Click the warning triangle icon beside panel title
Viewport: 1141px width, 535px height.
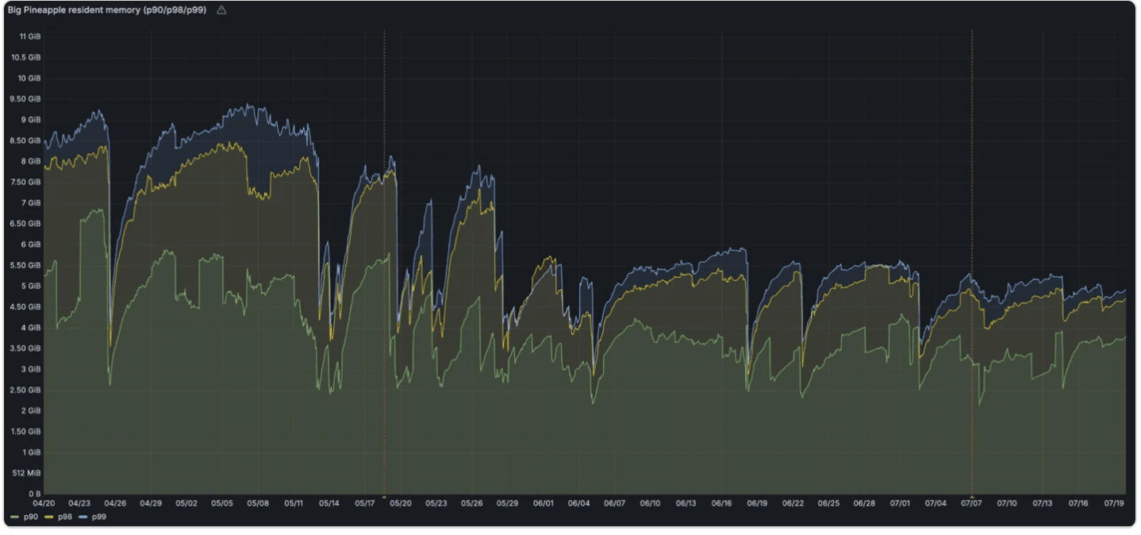point(221,10)
